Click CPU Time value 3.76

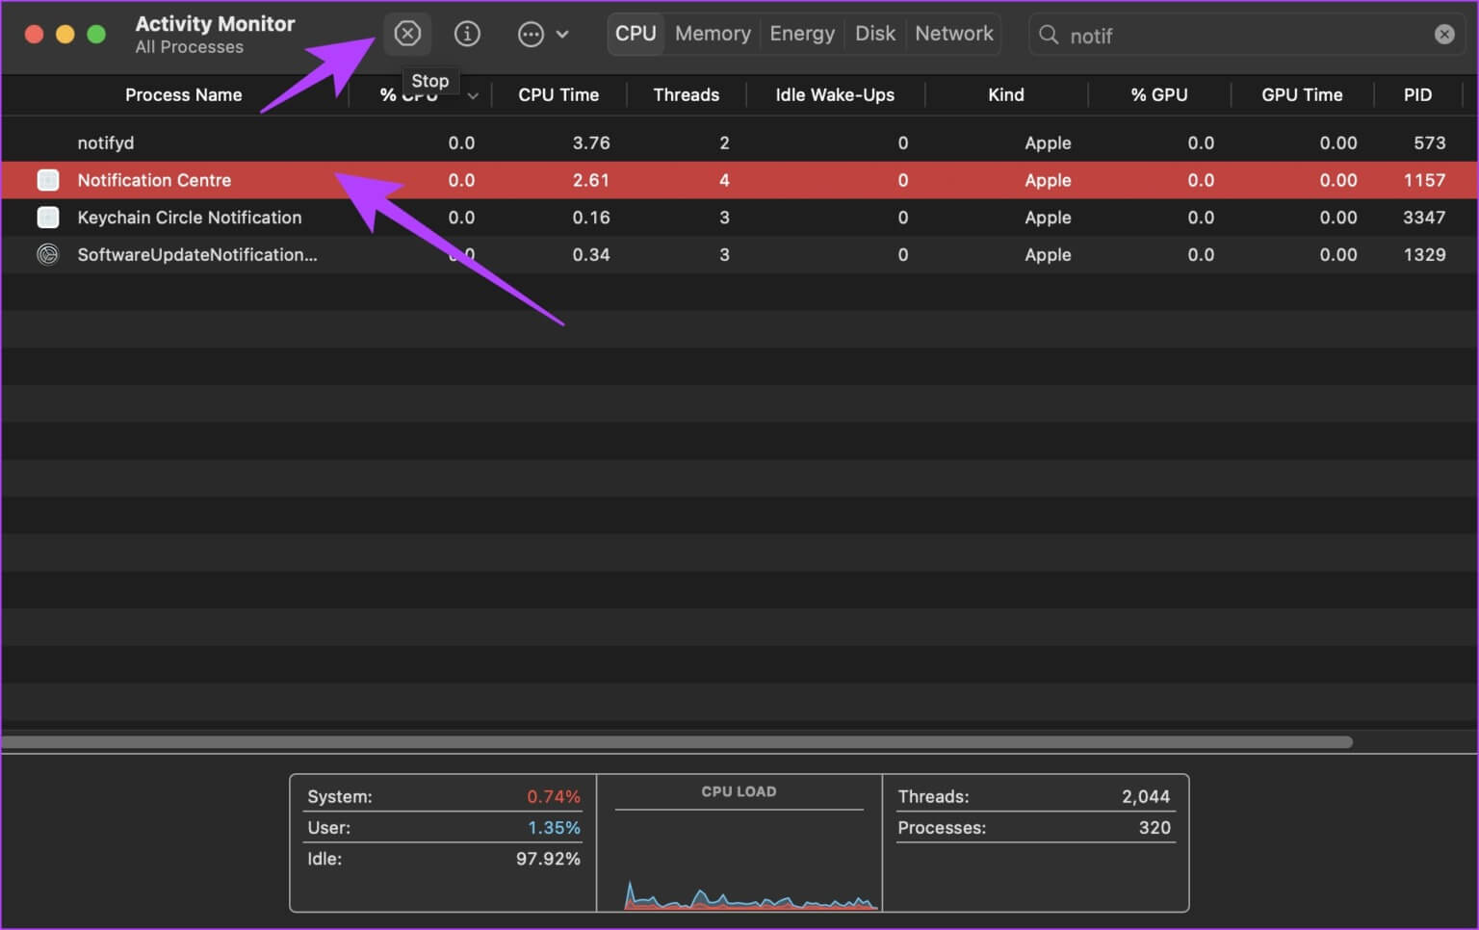[591, 142]
